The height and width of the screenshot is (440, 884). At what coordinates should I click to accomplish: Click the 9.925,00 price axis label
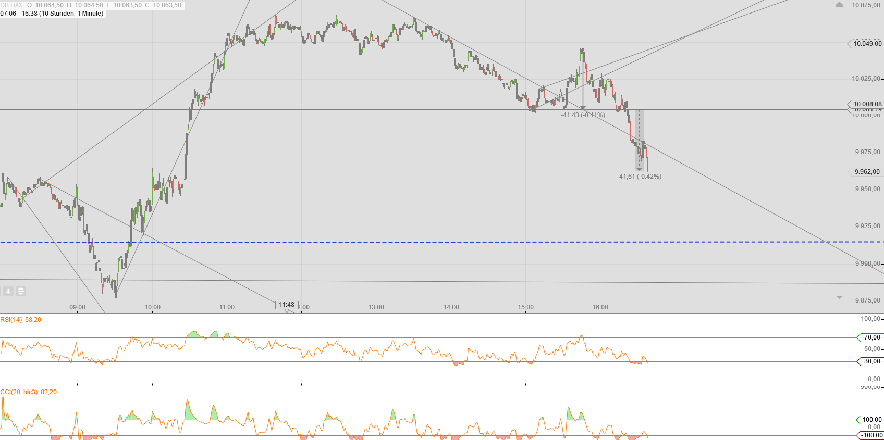pos(867,226)
